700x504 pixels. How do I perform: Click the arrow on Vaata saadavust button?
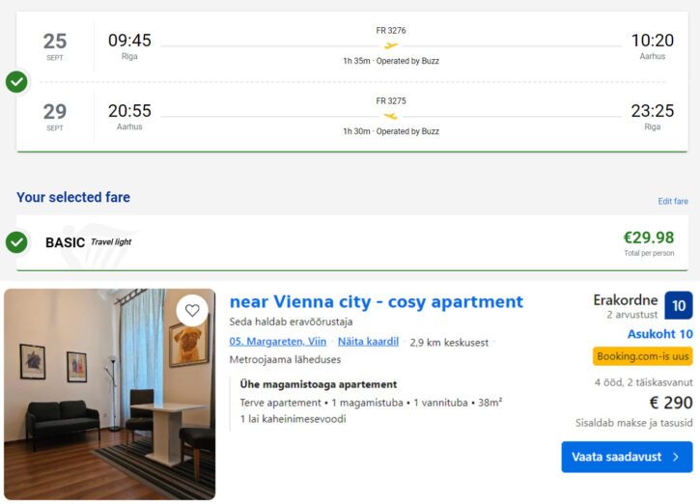pos(676,457)
